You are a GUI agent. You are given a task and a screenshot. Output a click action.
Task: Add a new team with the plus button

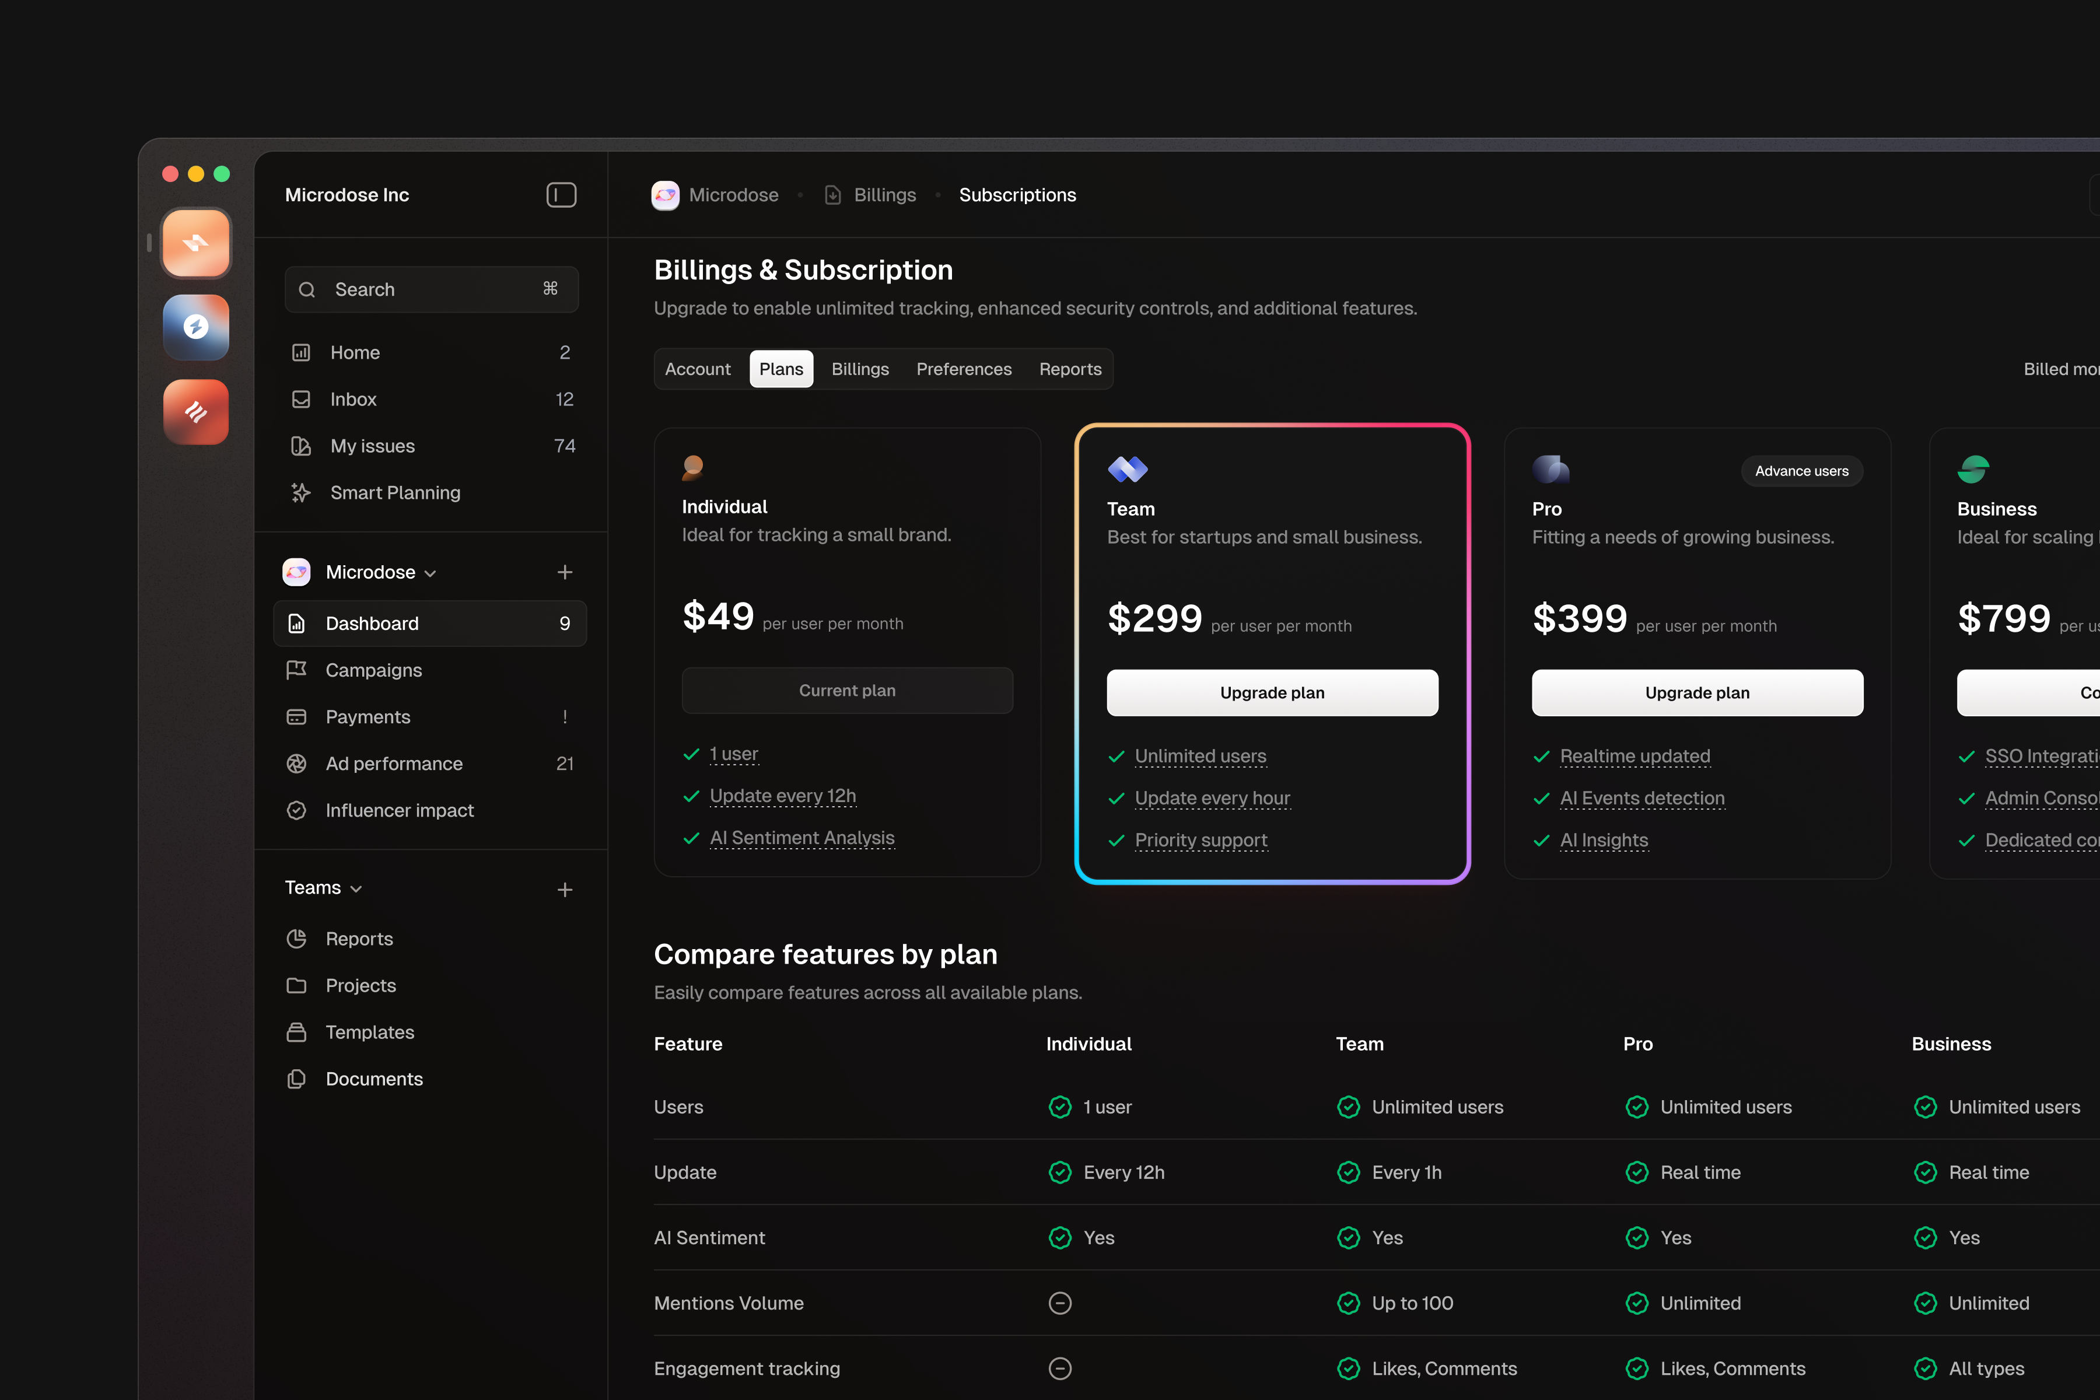click(565, 889)
